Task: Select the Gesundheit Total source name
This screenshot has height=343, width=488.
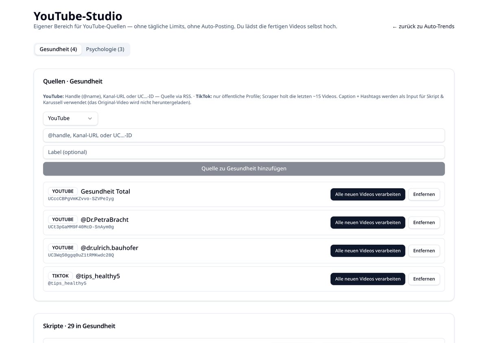Action: click(x=105, y=191)
